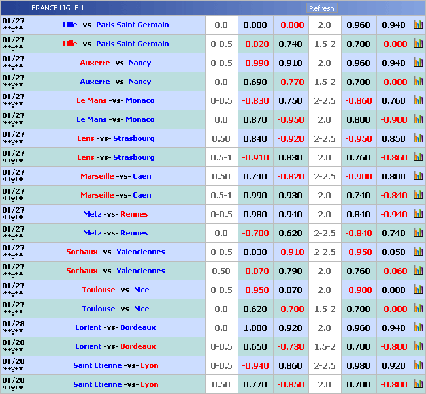The height and width of the screenshot is (394, 426).
Task: Click the Refresh button in header
Action: coord(321,8)
